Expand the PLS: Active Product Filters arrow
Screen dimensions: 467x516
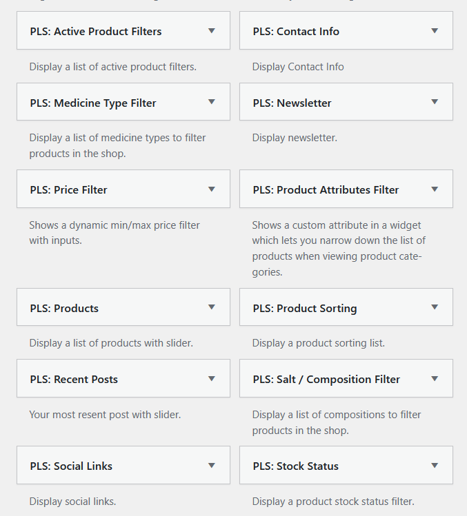[x=212, y=31]
